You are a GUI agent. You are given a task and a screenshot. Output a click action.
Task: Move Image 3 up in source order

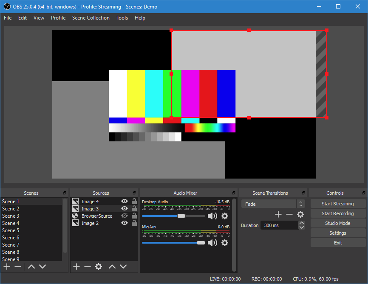point(112,267)
